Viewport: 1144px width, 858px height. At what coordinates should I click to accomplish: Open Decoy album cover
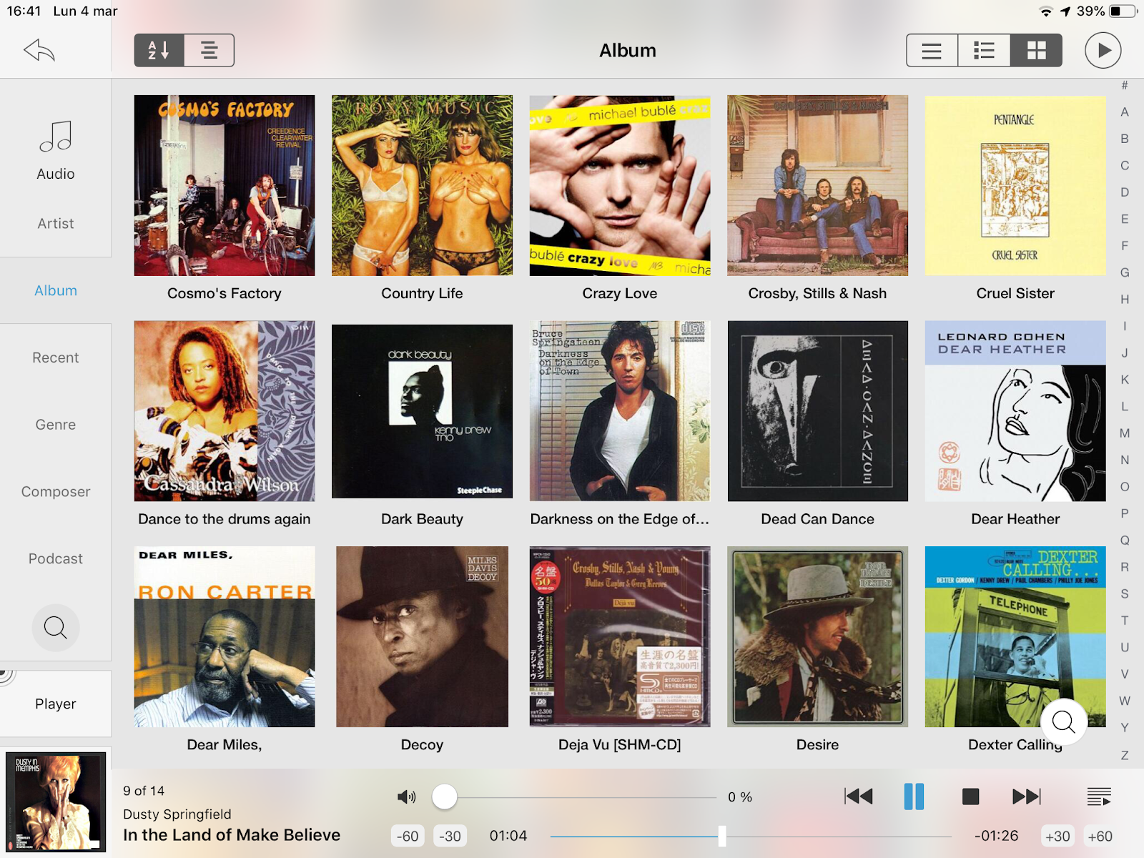coord(422,637)
